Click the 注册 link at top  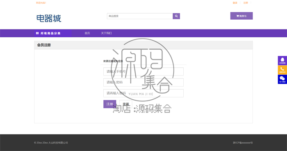(246, 3)
